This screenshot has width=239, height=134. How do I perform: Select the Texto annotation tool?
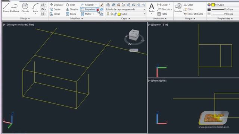point(152,8)
